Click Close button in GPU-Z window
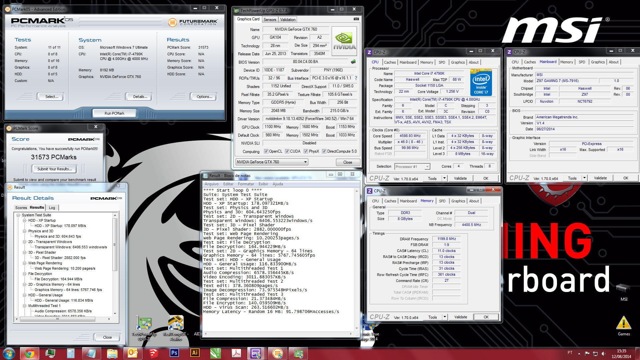Image resolution: width=640 pixels, height=360 pixels. 348,162
